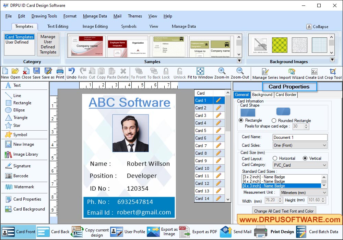The image size is (343, 240).
Task: Click the Manage User Defined Template button
Action: pyautogui.click(x=48, y=45)
